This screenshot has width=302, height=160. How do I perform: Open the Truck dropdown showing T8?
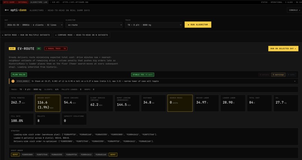154,25
